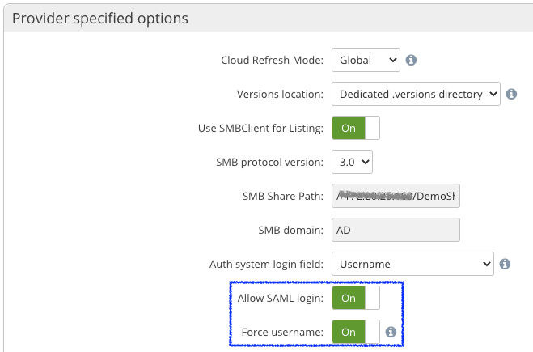533x352 pixels.
Task: Open help icon for Auth system login field
Action: pos(505,264)
